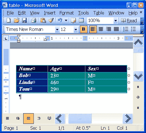Print the document

click(x=34, y=20)
